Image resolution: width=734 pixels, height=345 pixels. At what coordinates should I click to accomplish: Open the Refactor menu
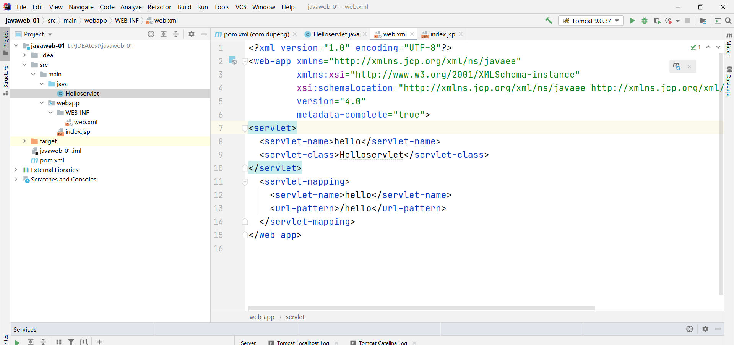(159, 7)
